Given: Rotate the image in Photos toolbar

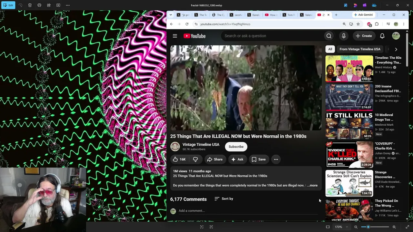Looking at the screenshot, I should [x=20, y=5].
